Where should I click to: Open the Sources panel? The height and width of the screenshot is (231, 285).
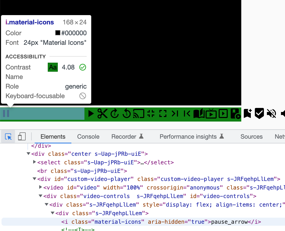tap(251, 136)
